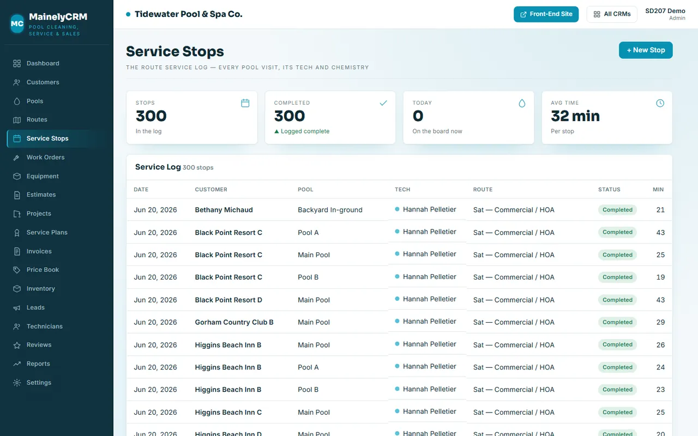
Task: Navigate to Invoices page
Action: point(57,251)
